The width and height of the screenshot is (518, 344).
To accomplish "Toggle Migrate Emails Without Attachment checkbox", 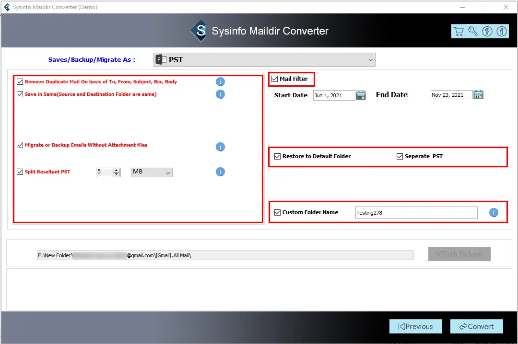I will click(20, 145).
